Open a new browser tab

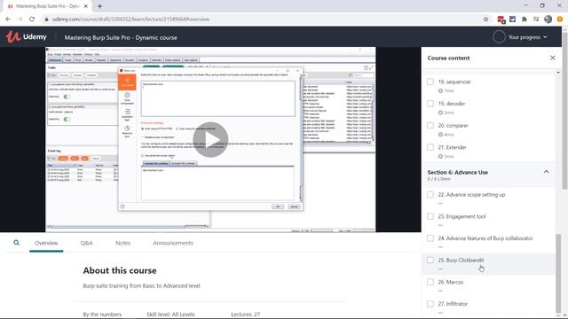99,6
